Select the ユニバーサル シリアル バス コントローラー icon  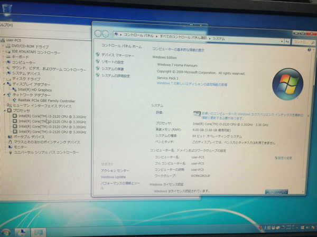coord(11,152)
